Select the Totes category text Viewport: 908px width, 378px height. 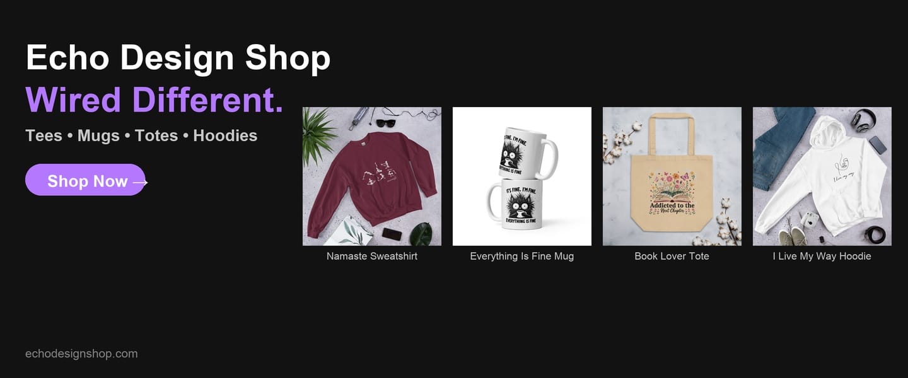(156, 135)
